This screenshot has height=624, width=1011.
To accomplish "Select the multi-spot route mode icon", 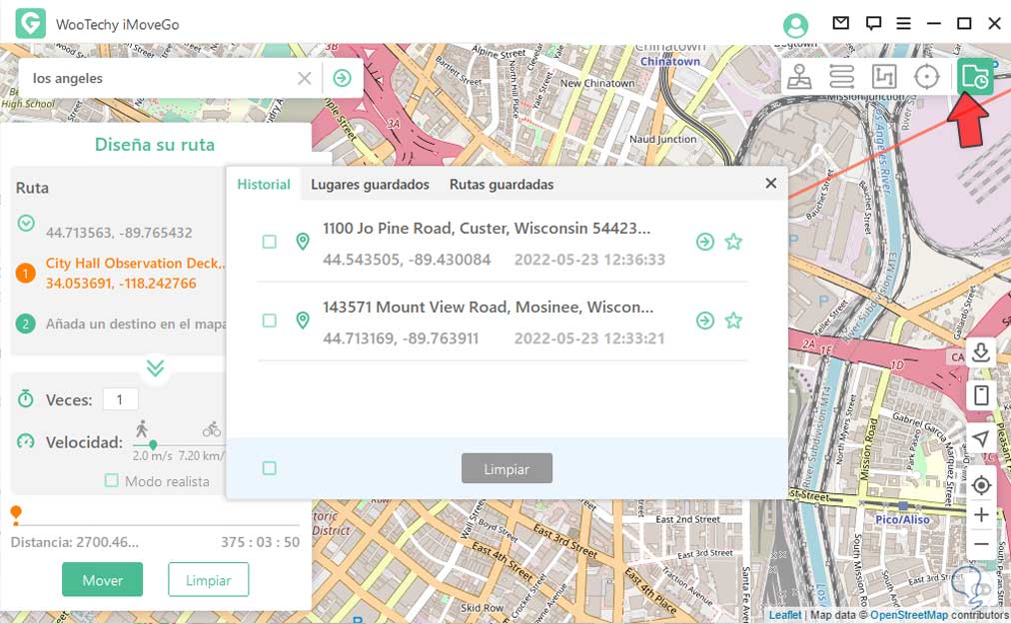I will (884, 77).
